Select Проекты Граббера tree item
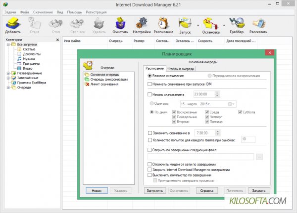 pyautogui.click(x=32, y=83)
